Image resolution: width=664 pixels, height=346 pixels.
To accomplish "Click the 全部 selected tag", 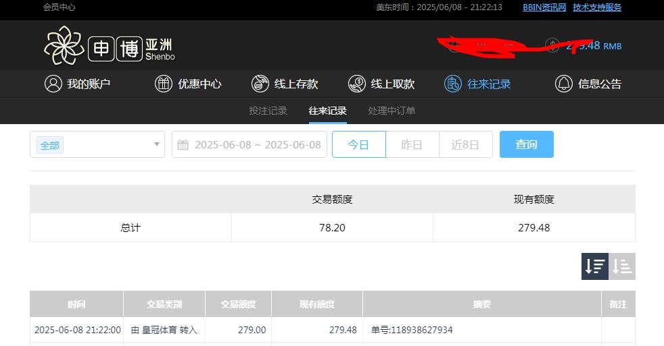I will (50, 145).
